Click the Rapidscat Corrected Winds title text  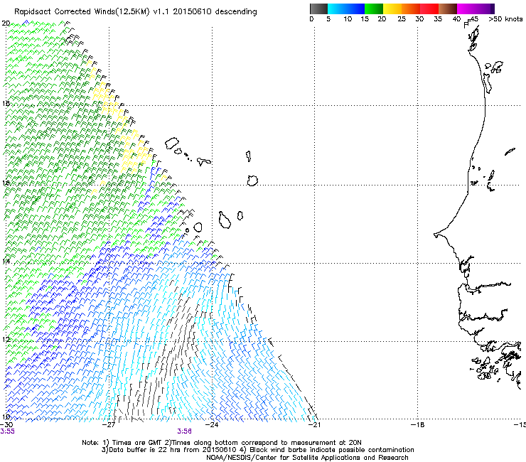tap(136, 12)
